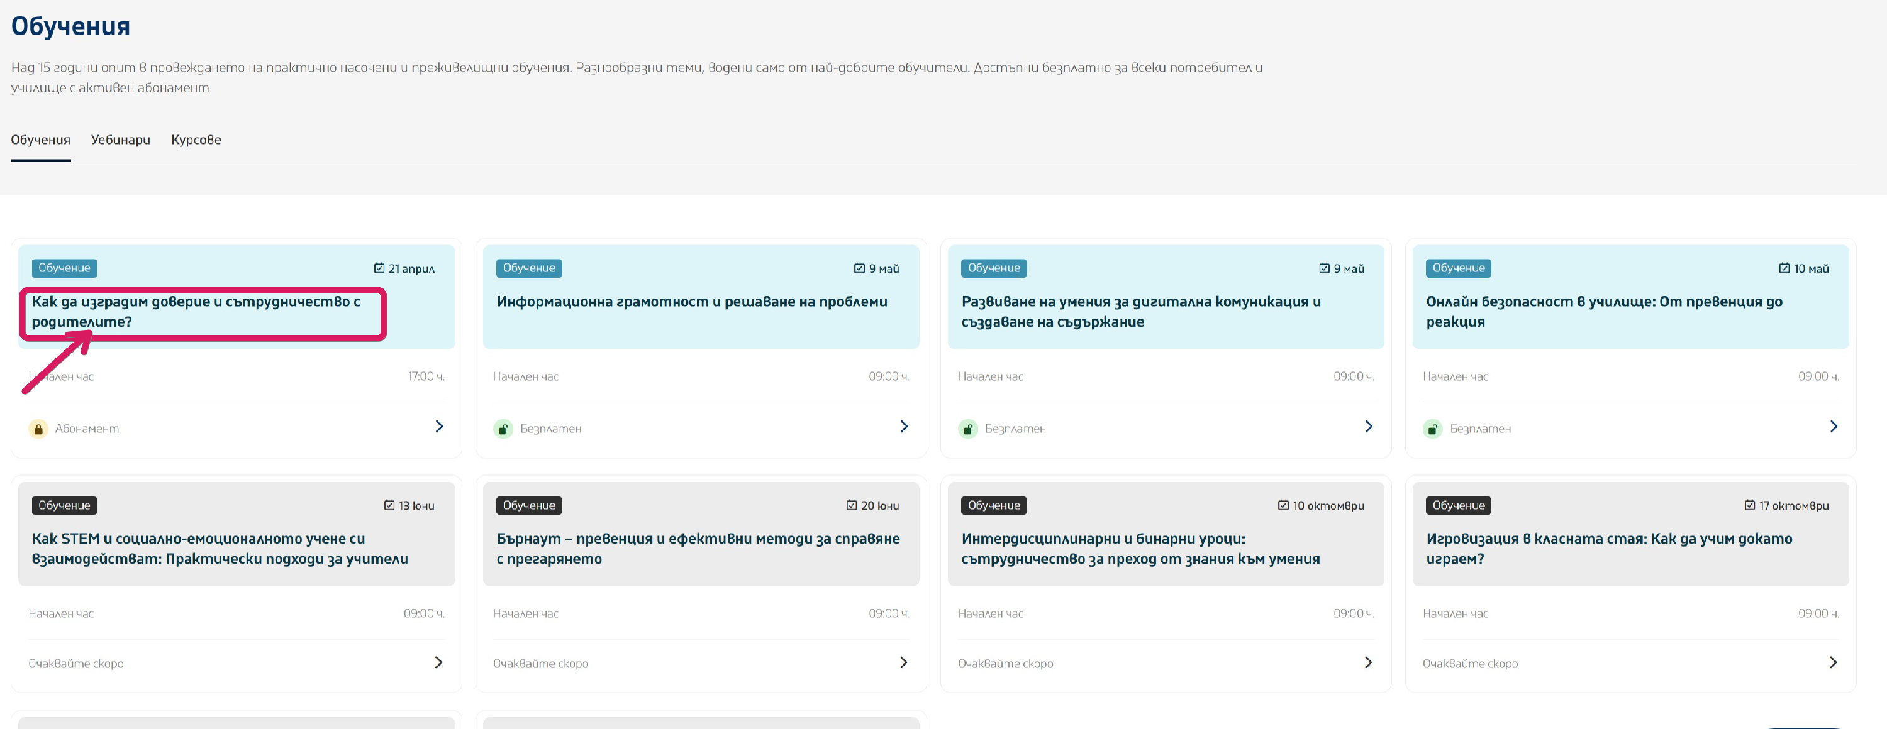Screen dimensions: 1887x729
Task: Click the calendar icon beside 10 октомври
Action: (x=1283, y=505)
